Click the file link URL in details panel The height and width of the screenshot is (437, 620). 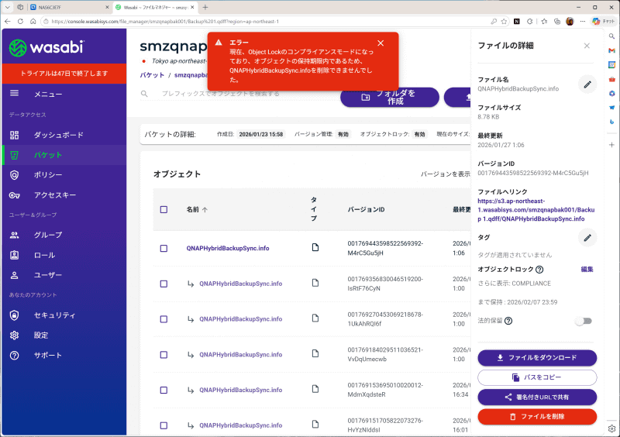click(536, 210)
